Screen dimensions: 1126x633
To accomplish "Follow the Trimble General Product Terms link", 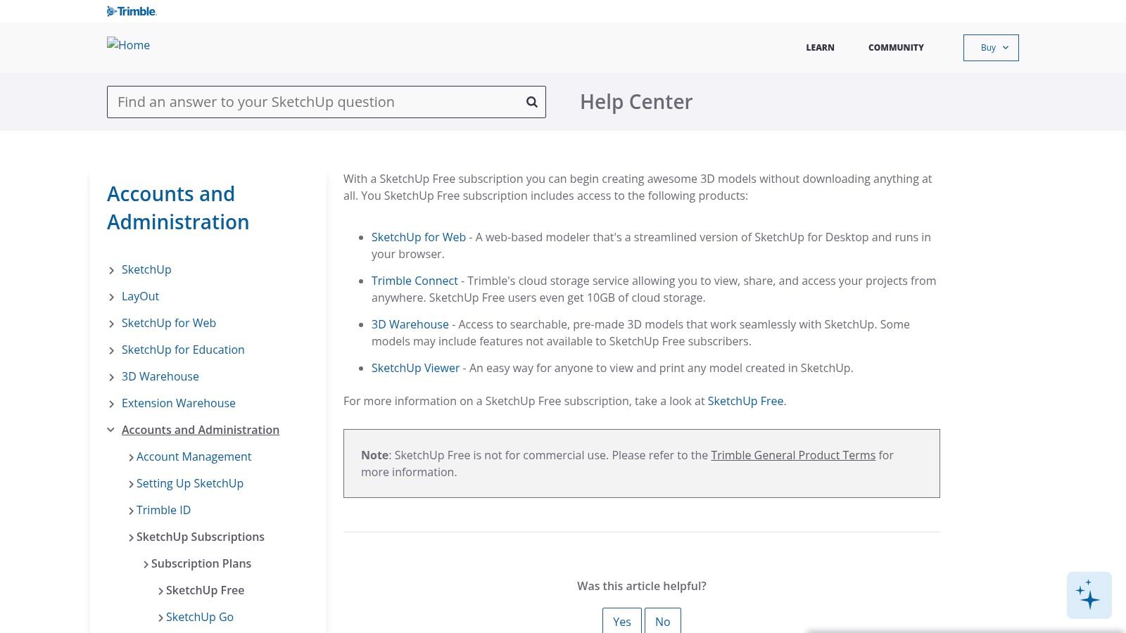I will [792, 455].
